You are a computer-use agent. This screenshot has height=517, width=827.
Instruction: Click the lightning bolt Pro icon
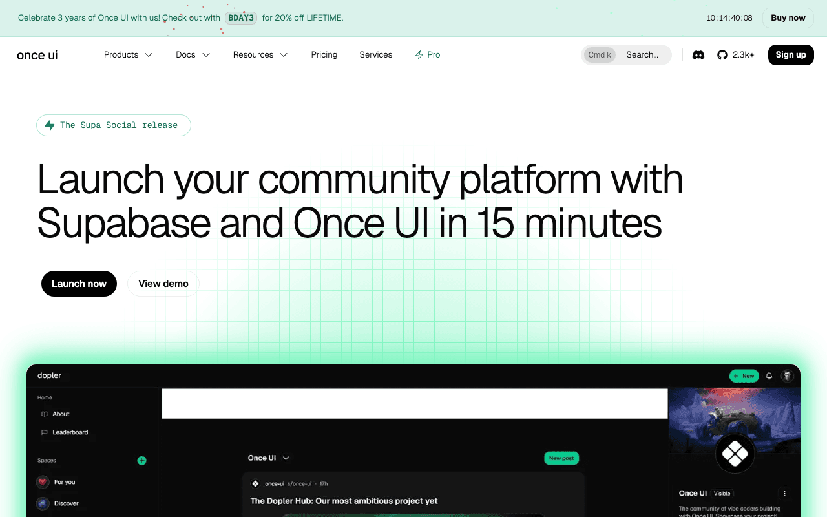point(419,55)
